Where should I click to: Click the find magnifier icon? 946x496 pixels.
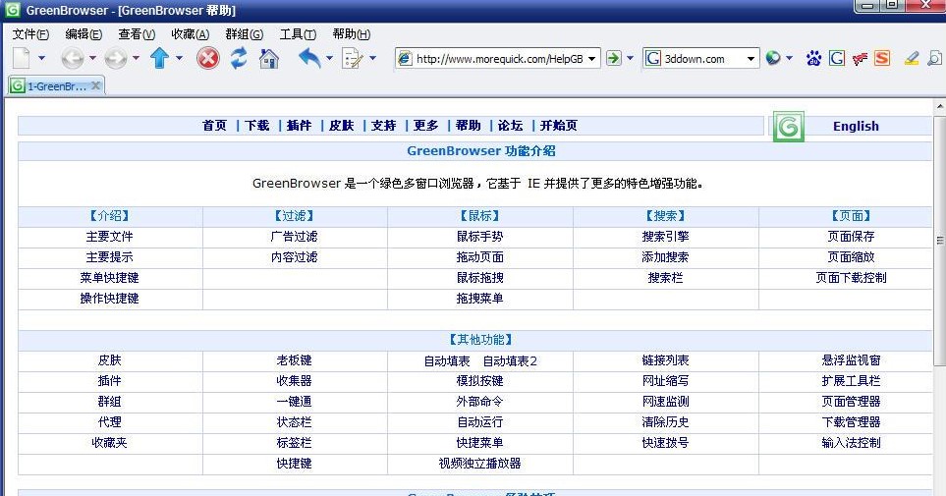934,58
